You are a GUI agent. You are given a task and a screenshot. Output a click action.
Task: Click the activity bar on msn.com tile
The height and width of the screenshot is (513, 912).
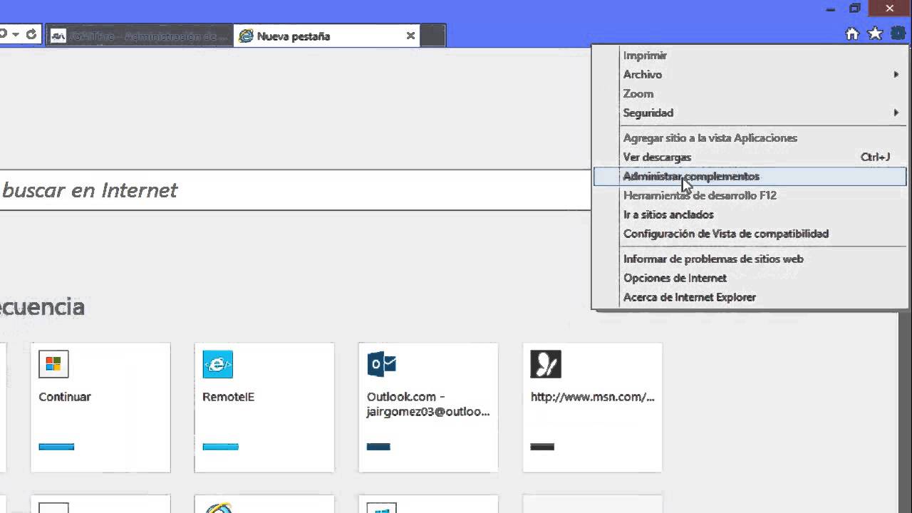click(x=542, y=447)
